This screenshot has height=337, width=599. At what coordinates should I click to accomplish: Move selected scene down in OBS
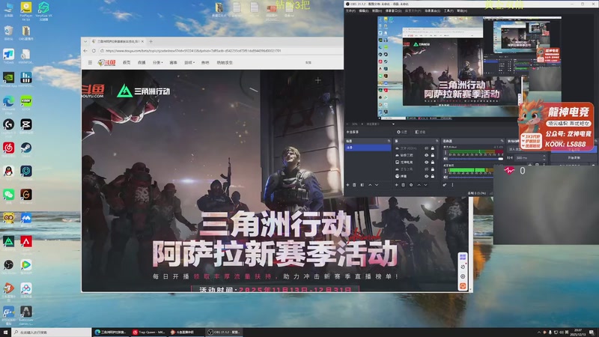[377, 185]
